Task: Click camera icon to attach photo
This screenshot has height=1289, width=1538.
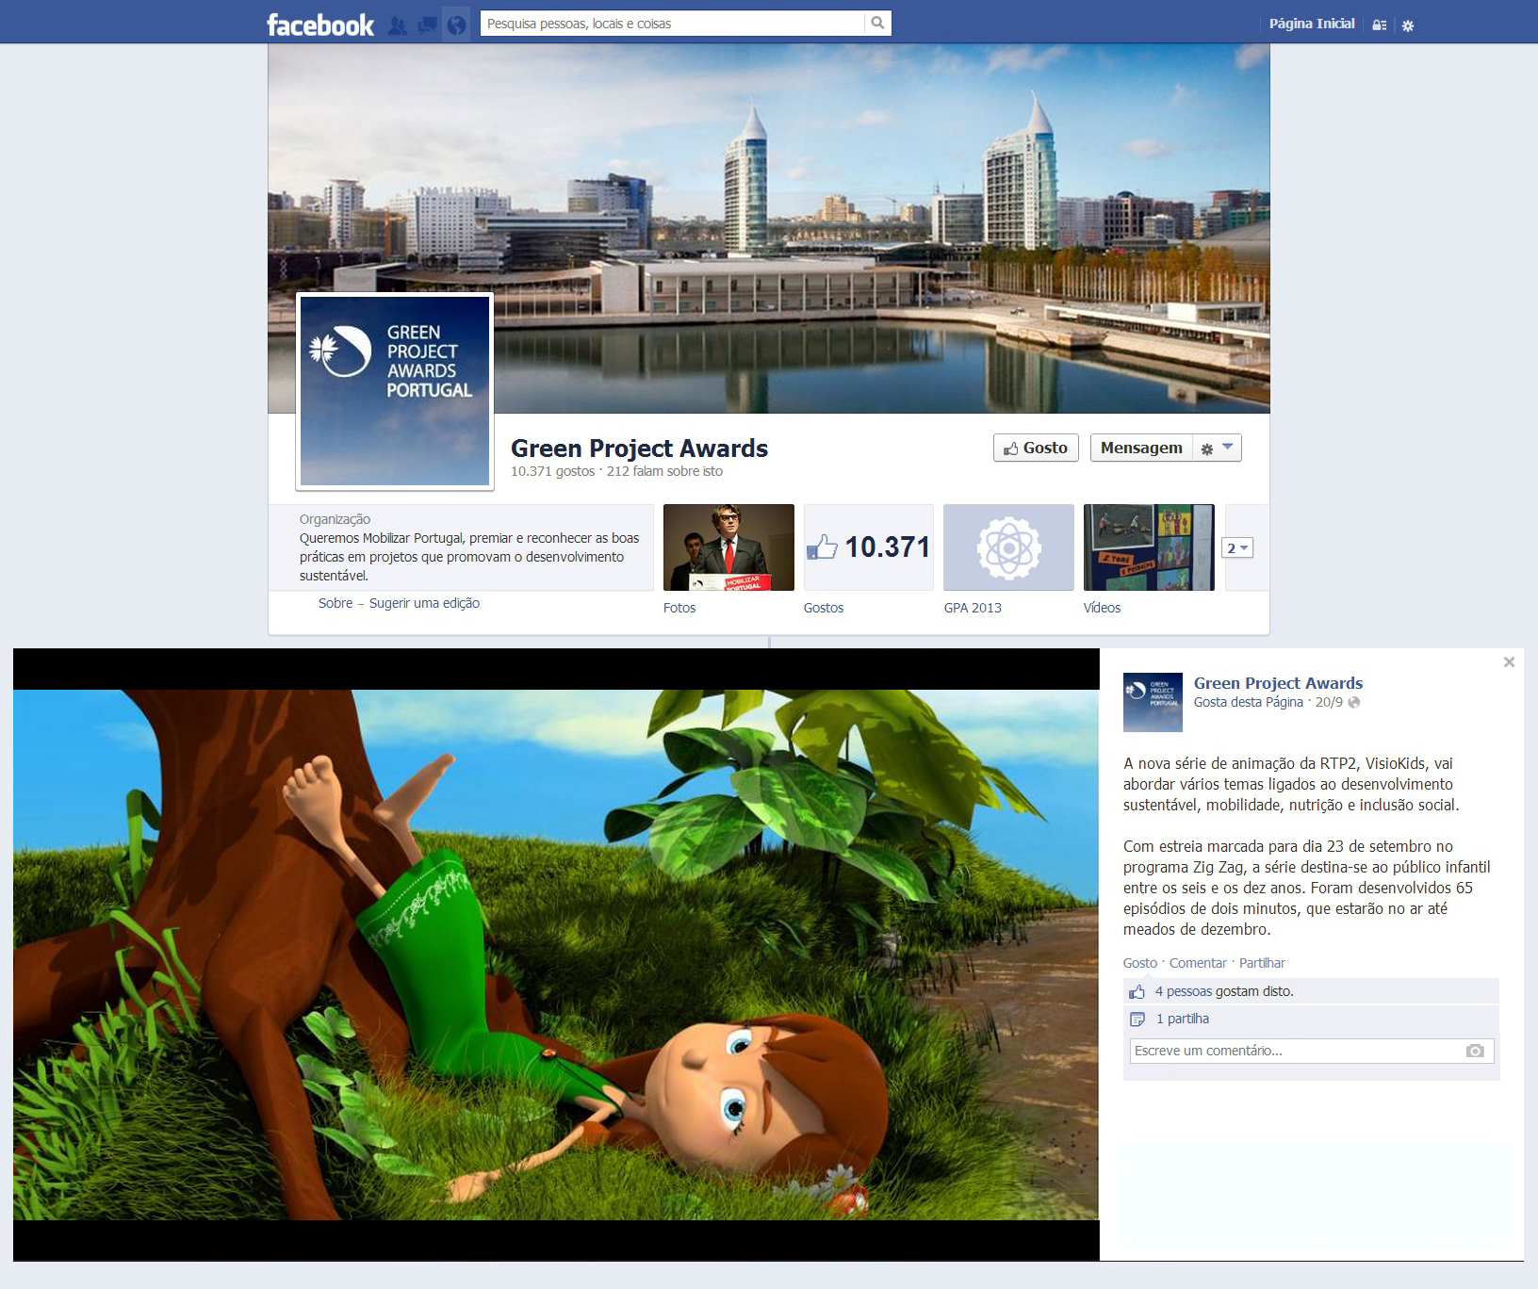Action: point(1475,1051)
